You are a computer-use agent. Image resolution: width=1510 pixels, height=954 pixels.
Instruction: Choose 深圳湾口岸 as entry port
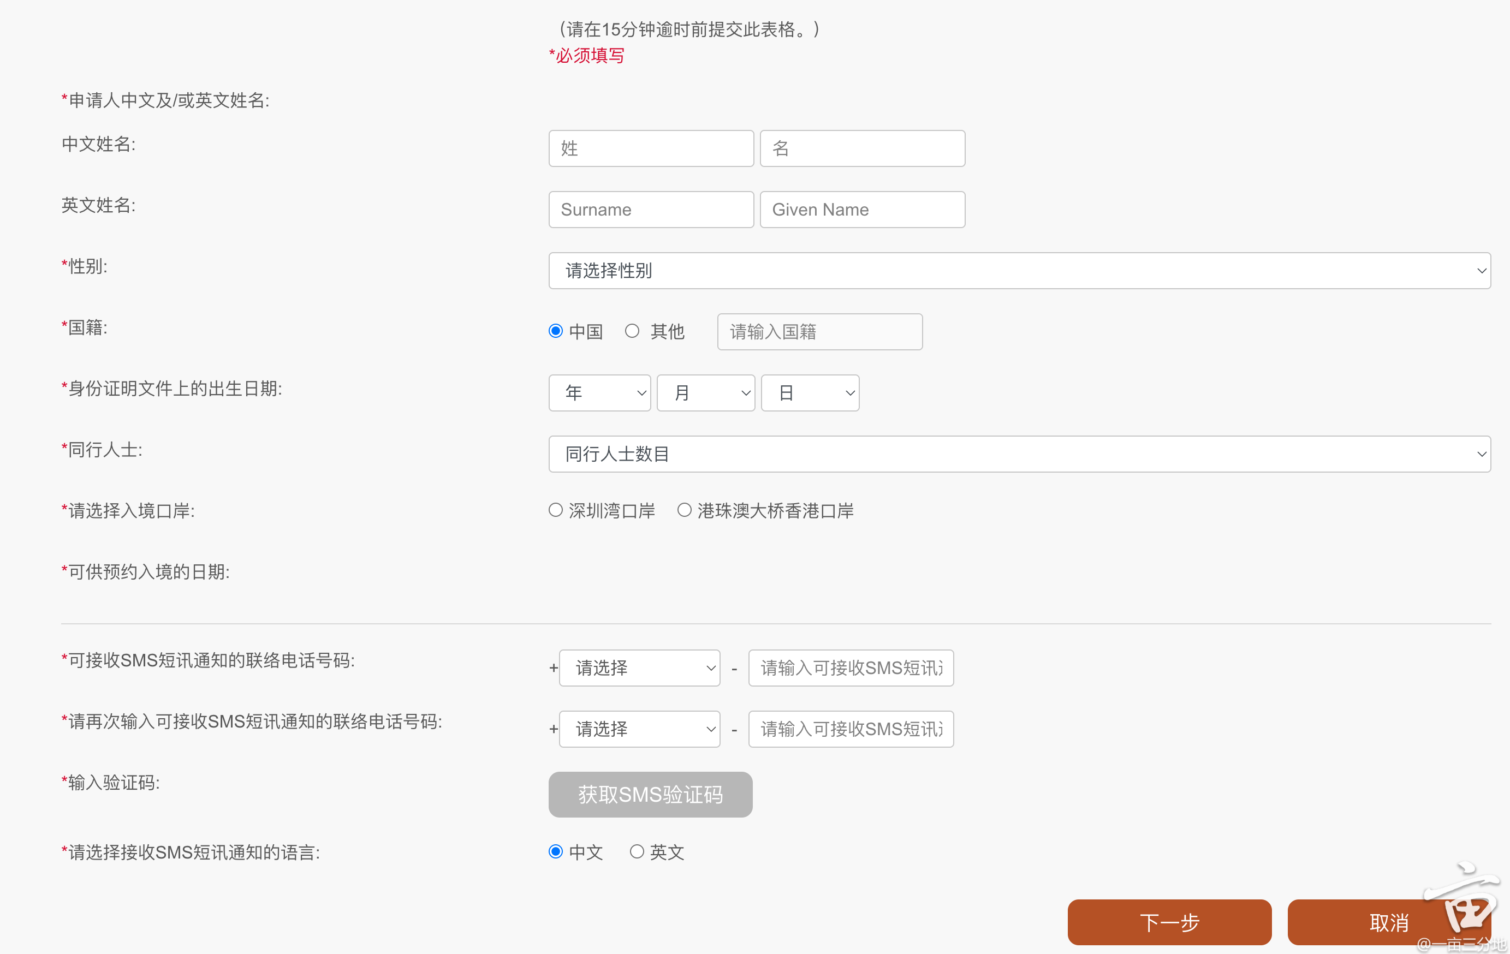click(556, 510)
